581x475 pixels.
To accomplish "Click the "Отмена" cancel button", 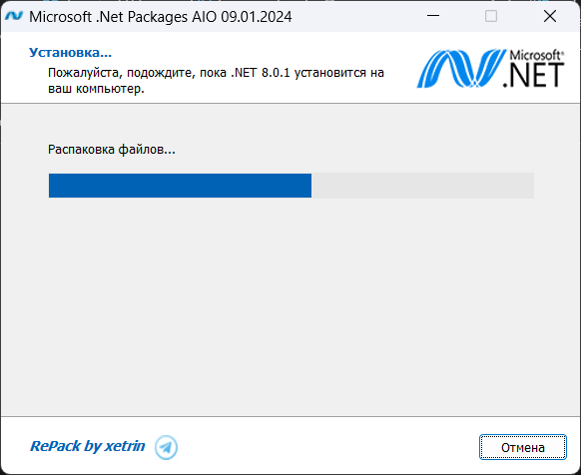I will (x=523, y=447).
